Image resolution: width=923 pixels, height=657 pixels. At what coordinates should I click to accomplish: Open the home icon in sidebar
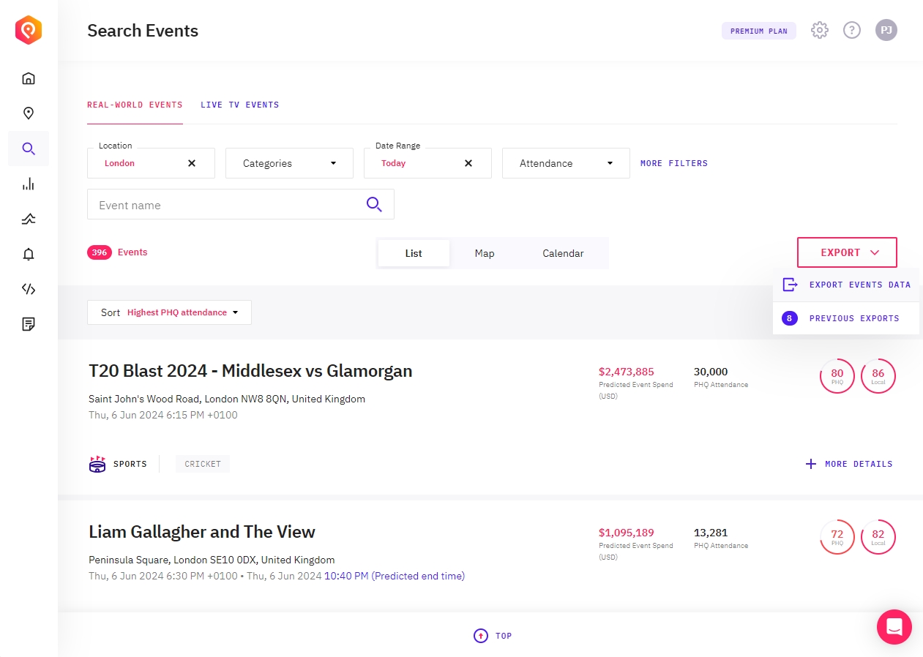[x=29, y=78]
